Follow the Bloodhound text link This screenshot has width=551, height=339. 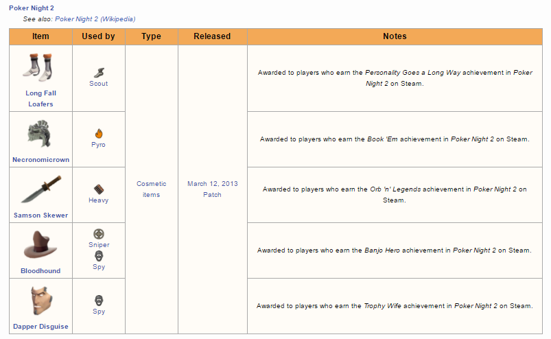pos(40,271)
